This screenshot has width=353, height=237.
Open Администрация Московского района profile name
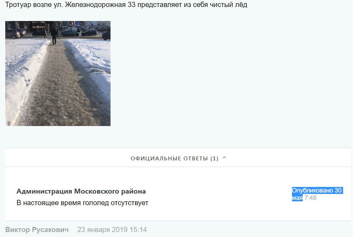pos(81,191)
